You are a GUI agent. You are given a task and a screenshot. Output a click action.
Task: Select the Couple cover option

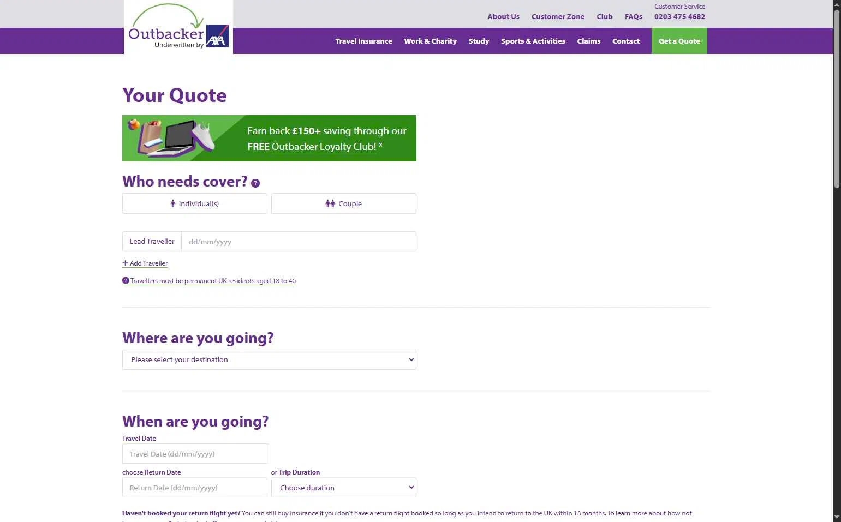[x=344, y=203]
